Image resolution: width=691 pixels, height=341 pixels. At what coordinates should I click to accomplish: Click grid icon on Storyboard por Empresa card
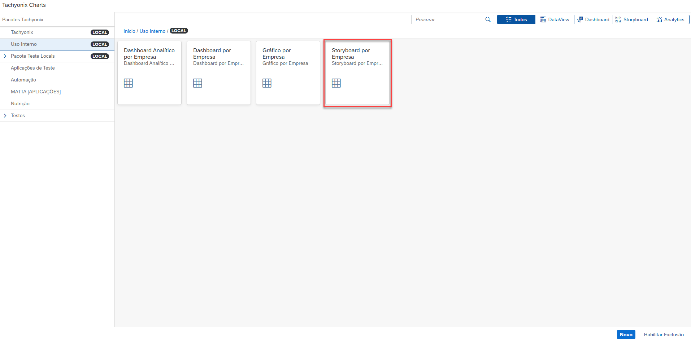coord(336,83)
